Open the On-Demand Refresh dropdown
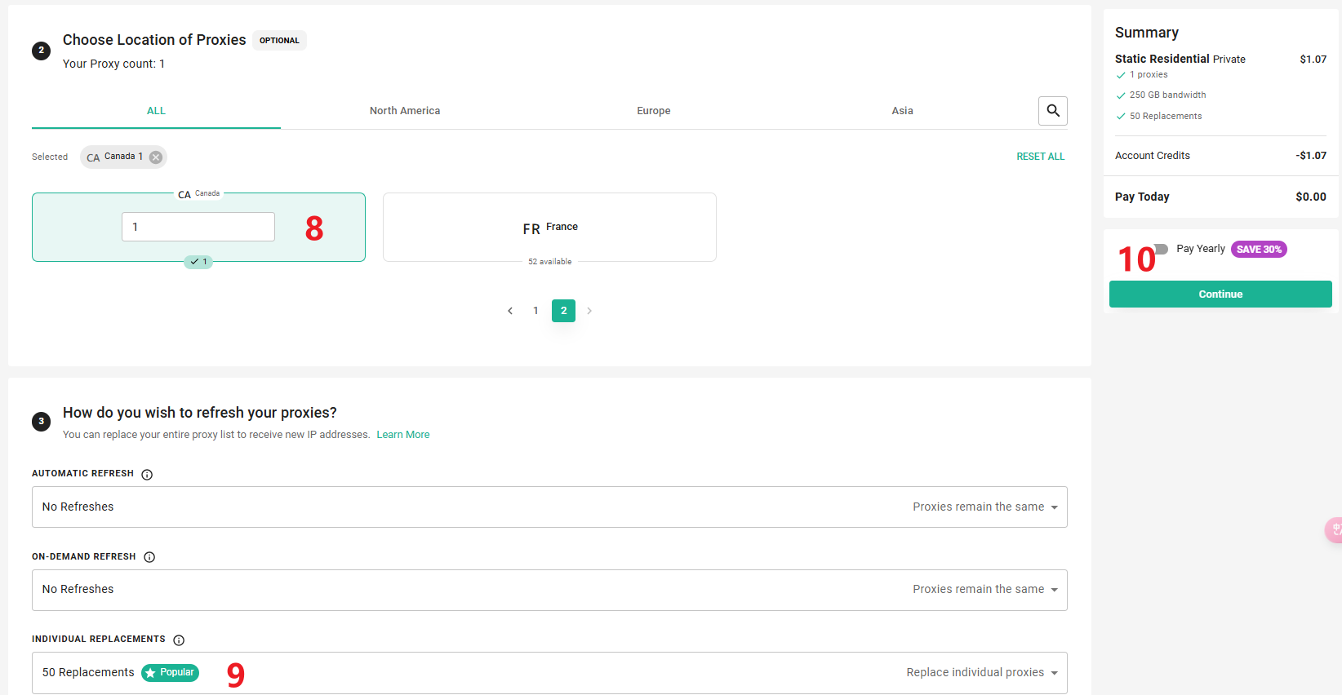 [549, 590]
